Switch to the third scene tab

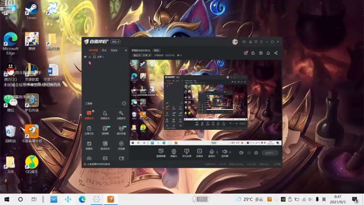tap(114, 50)
